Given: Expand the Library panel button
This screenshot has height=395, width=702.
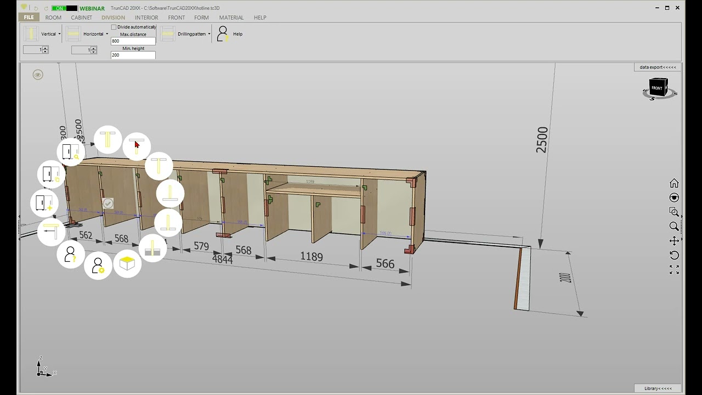Looking at the screenshot, I should click(658, 388).
